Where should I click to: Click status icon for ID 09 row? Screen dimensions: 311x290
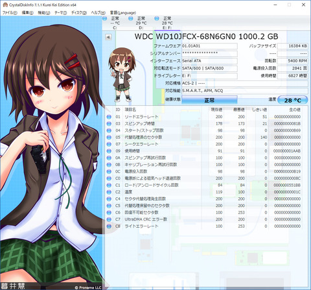[109, 151]
